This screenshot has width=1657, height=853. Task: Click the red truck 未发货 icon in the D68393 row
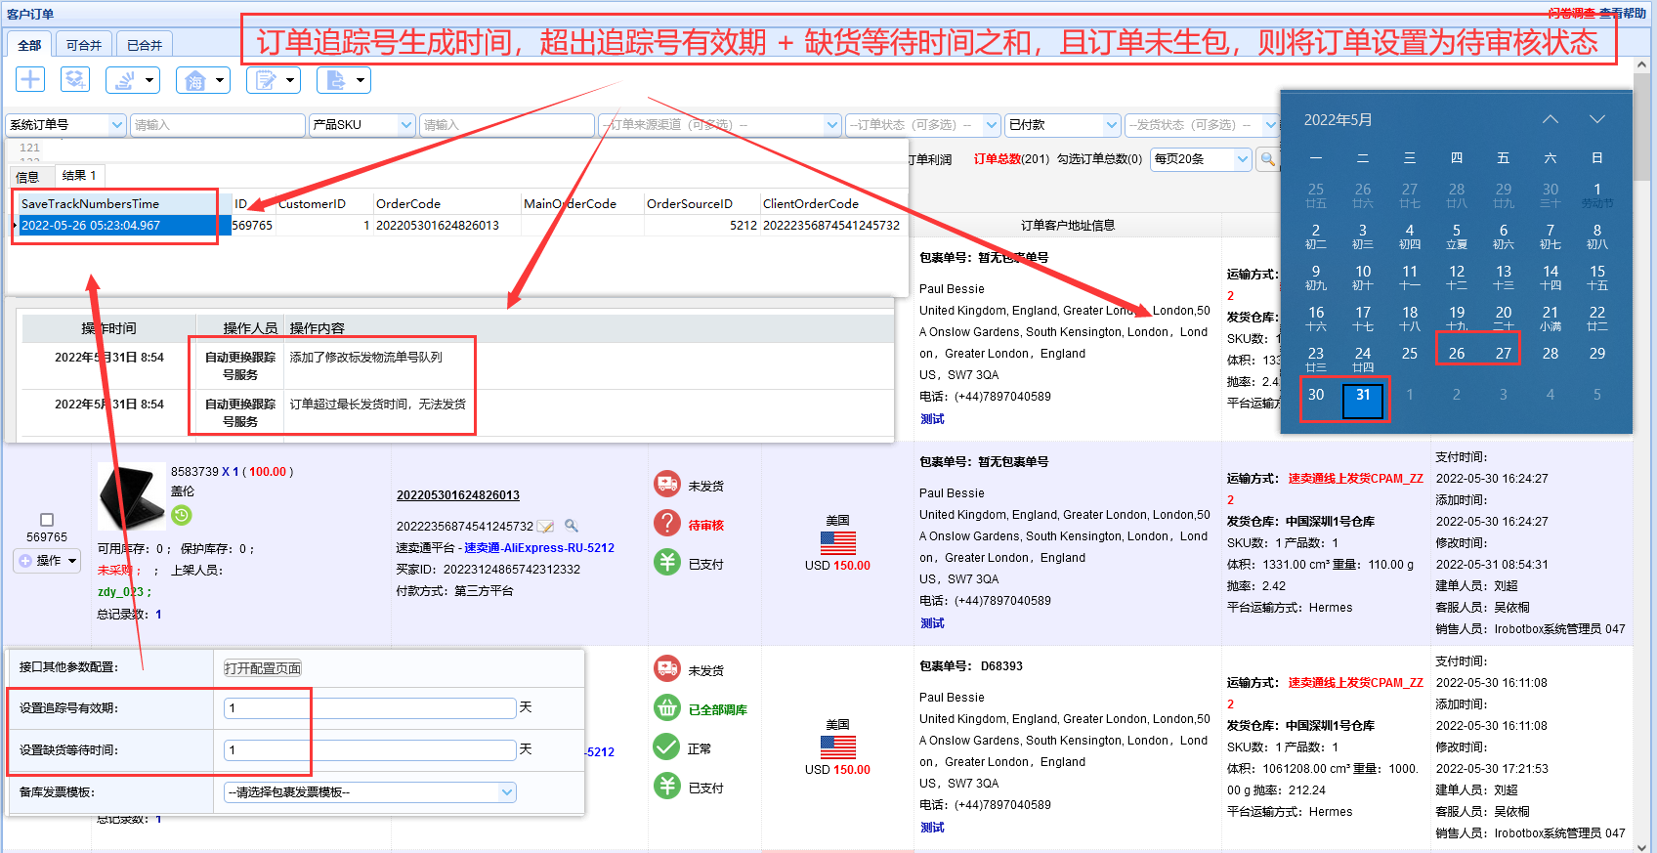coord(667,668)
